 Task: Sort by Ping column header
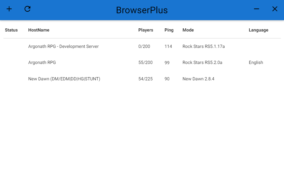click(169, 30)
